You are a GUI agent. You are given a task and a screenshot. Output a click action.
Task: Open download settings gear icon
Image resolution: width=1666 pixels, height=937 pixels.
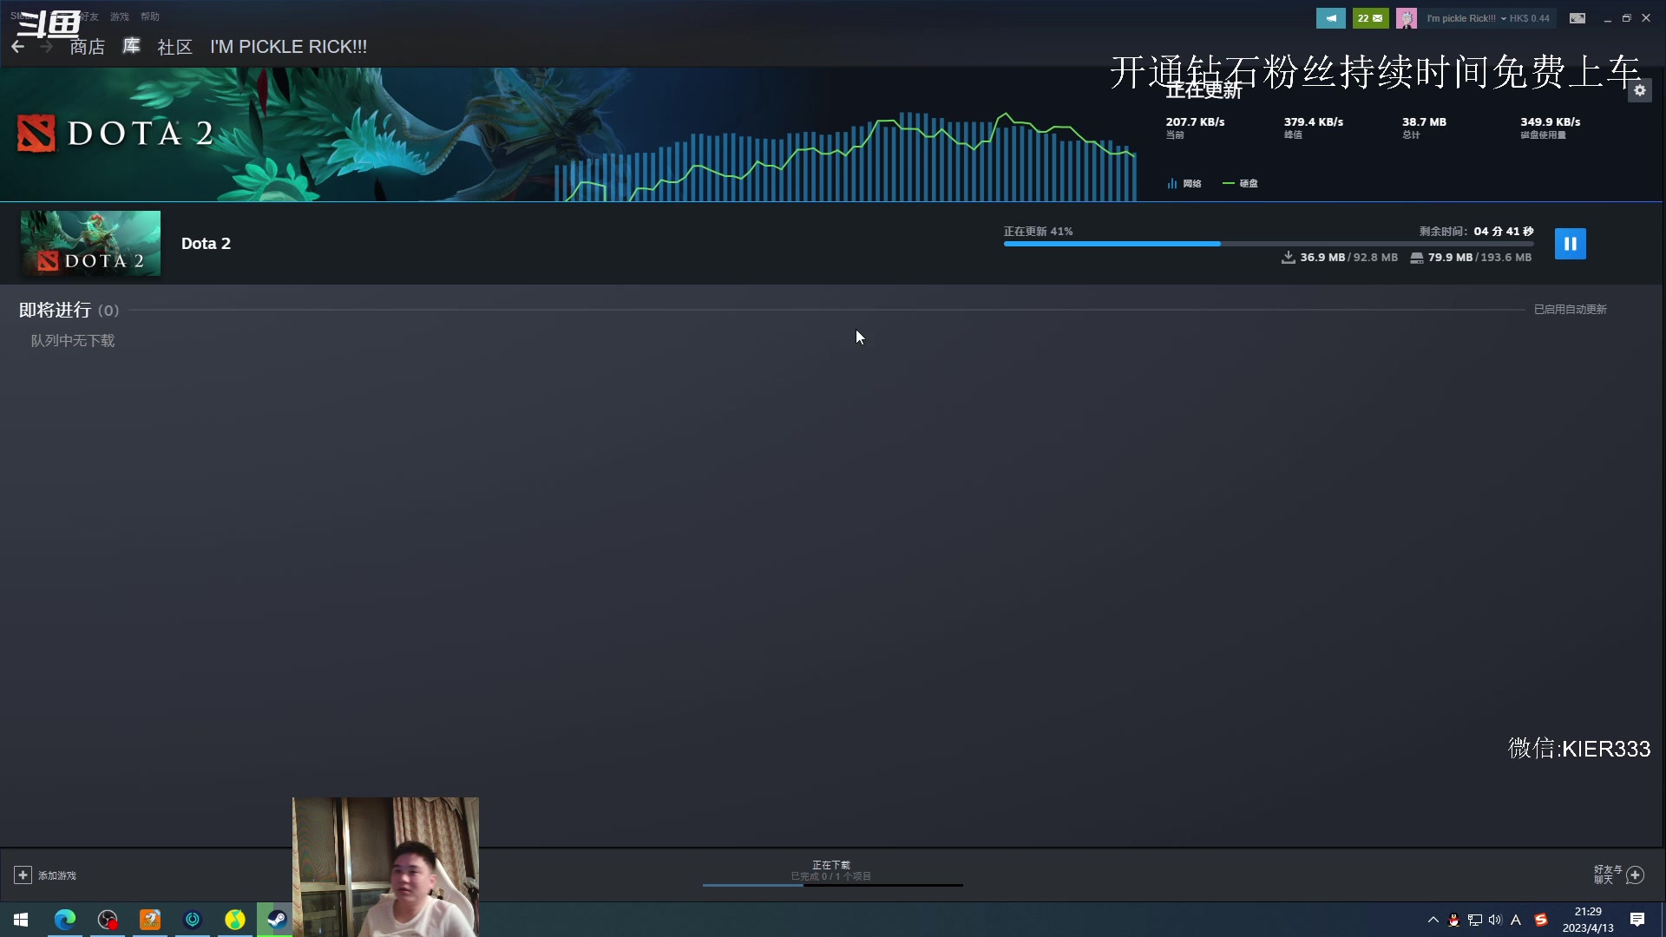tap(1639, 90)
